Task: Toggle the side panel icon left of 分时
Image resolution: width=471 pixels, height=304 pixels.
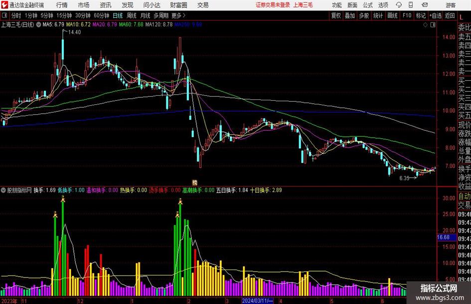Action: tap(4, 15)
